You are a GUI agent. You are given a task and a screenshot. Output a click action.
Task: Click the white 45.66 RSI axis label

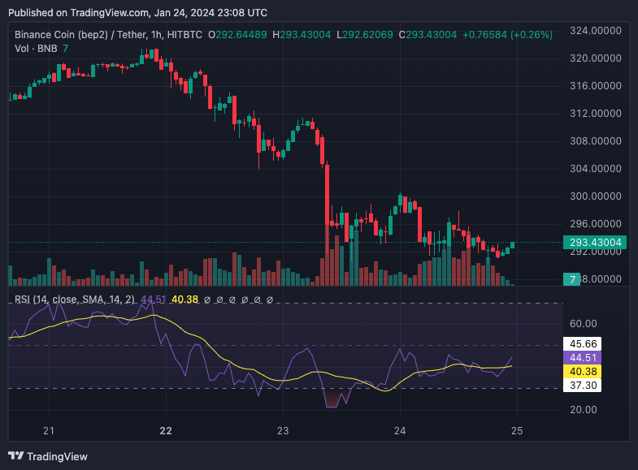coord(582,343)
